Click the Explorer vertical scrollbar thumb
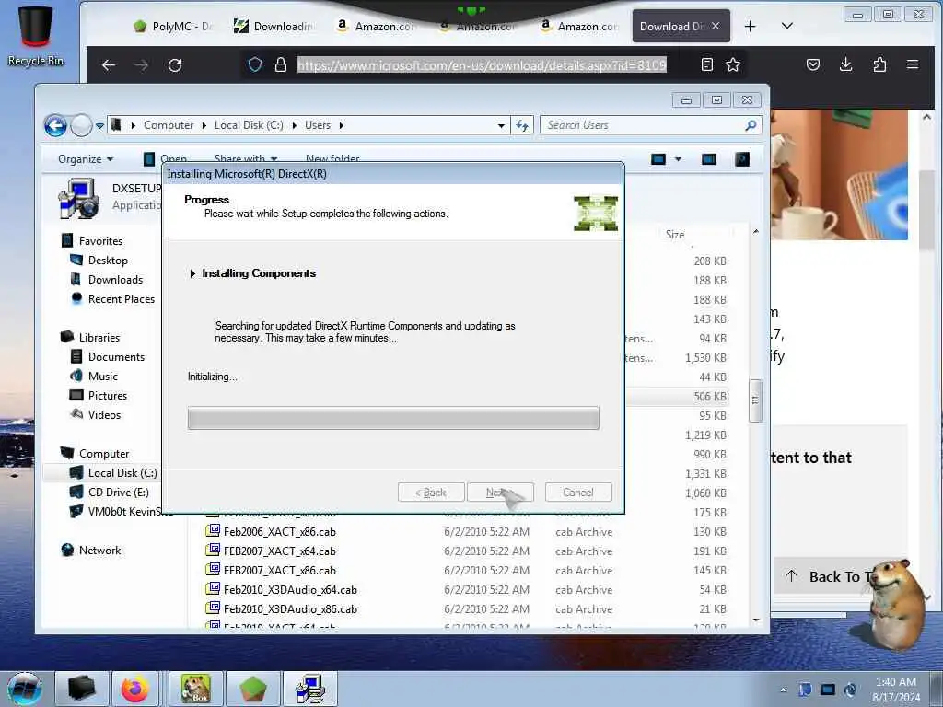The width and height of the screenshot is (943, 707). pos(755,400)
